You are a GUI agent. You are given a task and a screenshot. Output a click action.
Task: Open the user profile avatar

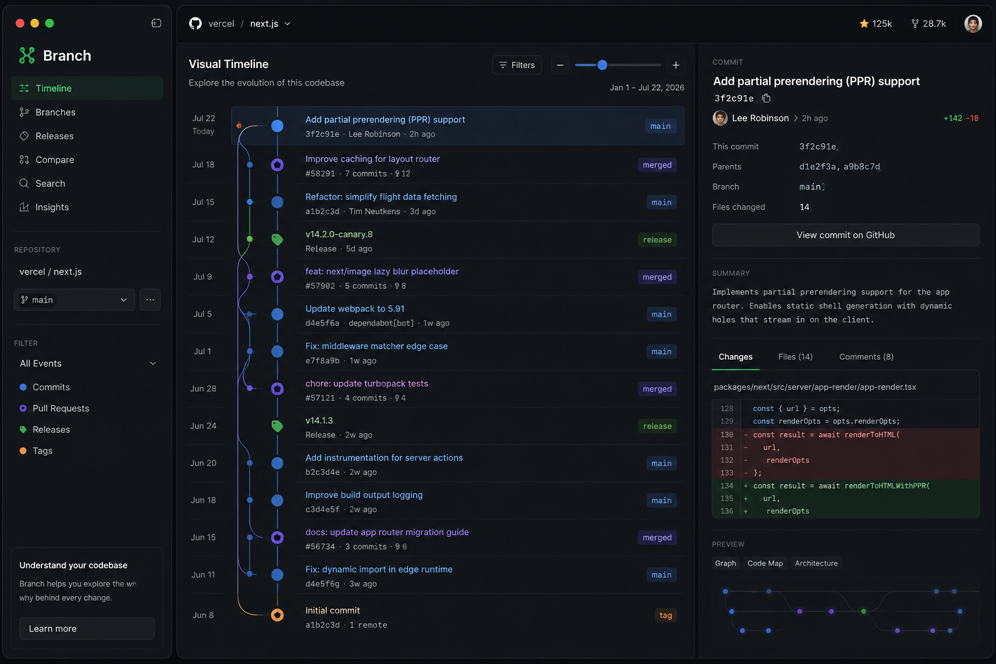tap(973, 24)
